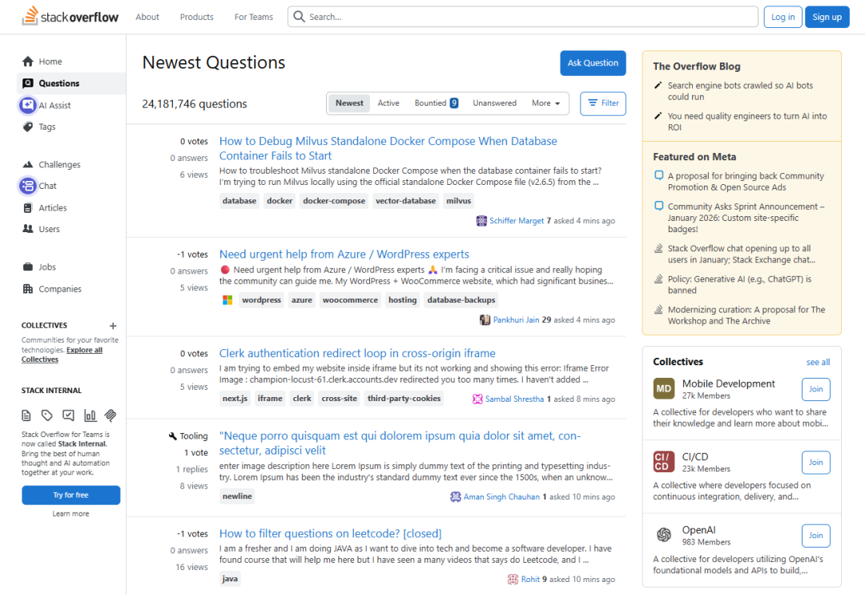
Task: Click Pankhuri Jain's user avatar
Action: click(485, 320)
